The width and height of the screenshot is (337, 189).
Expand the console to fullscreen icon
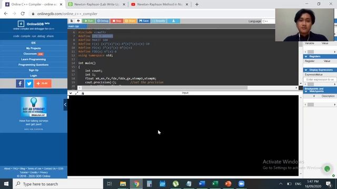[x=77, y=93]
